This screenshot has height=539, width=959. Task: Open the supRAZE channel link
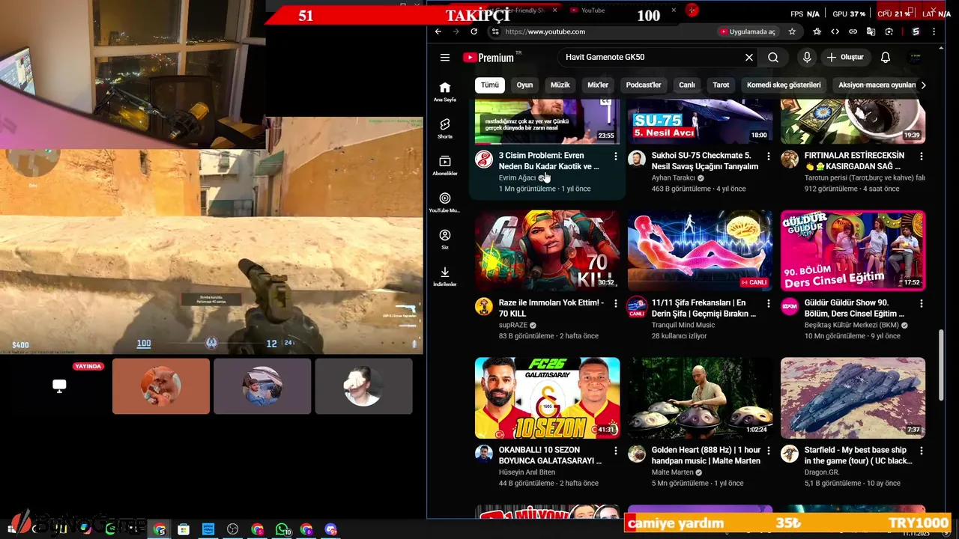click(513, 325)
